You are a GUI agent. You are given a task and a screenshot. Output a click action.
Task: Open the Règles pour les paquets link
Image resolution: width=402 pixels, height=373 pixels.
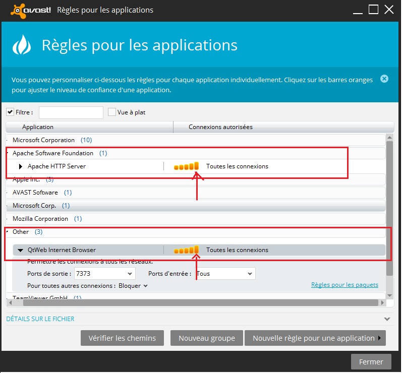(344, 285)
